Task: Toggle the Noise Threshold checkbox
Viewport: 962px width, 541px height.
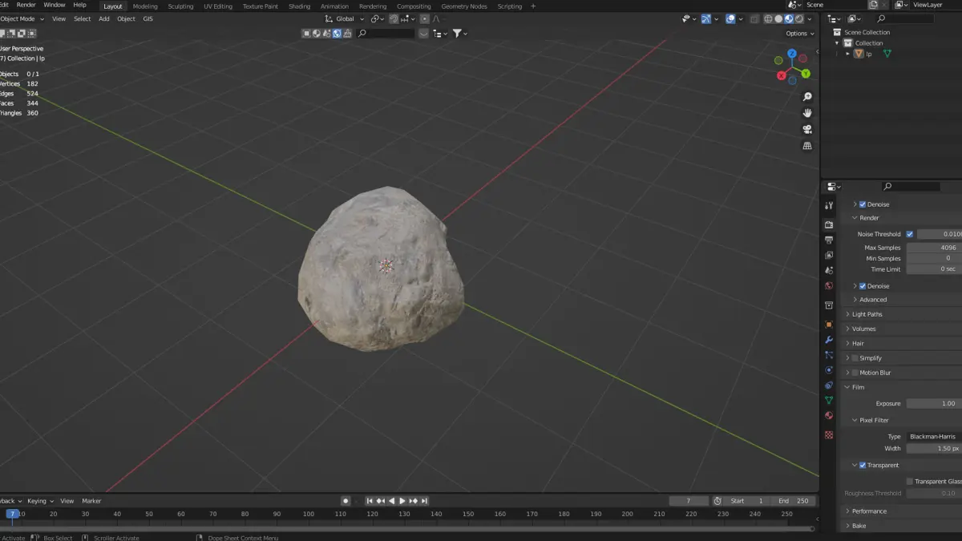Action: tap(910, 234)
